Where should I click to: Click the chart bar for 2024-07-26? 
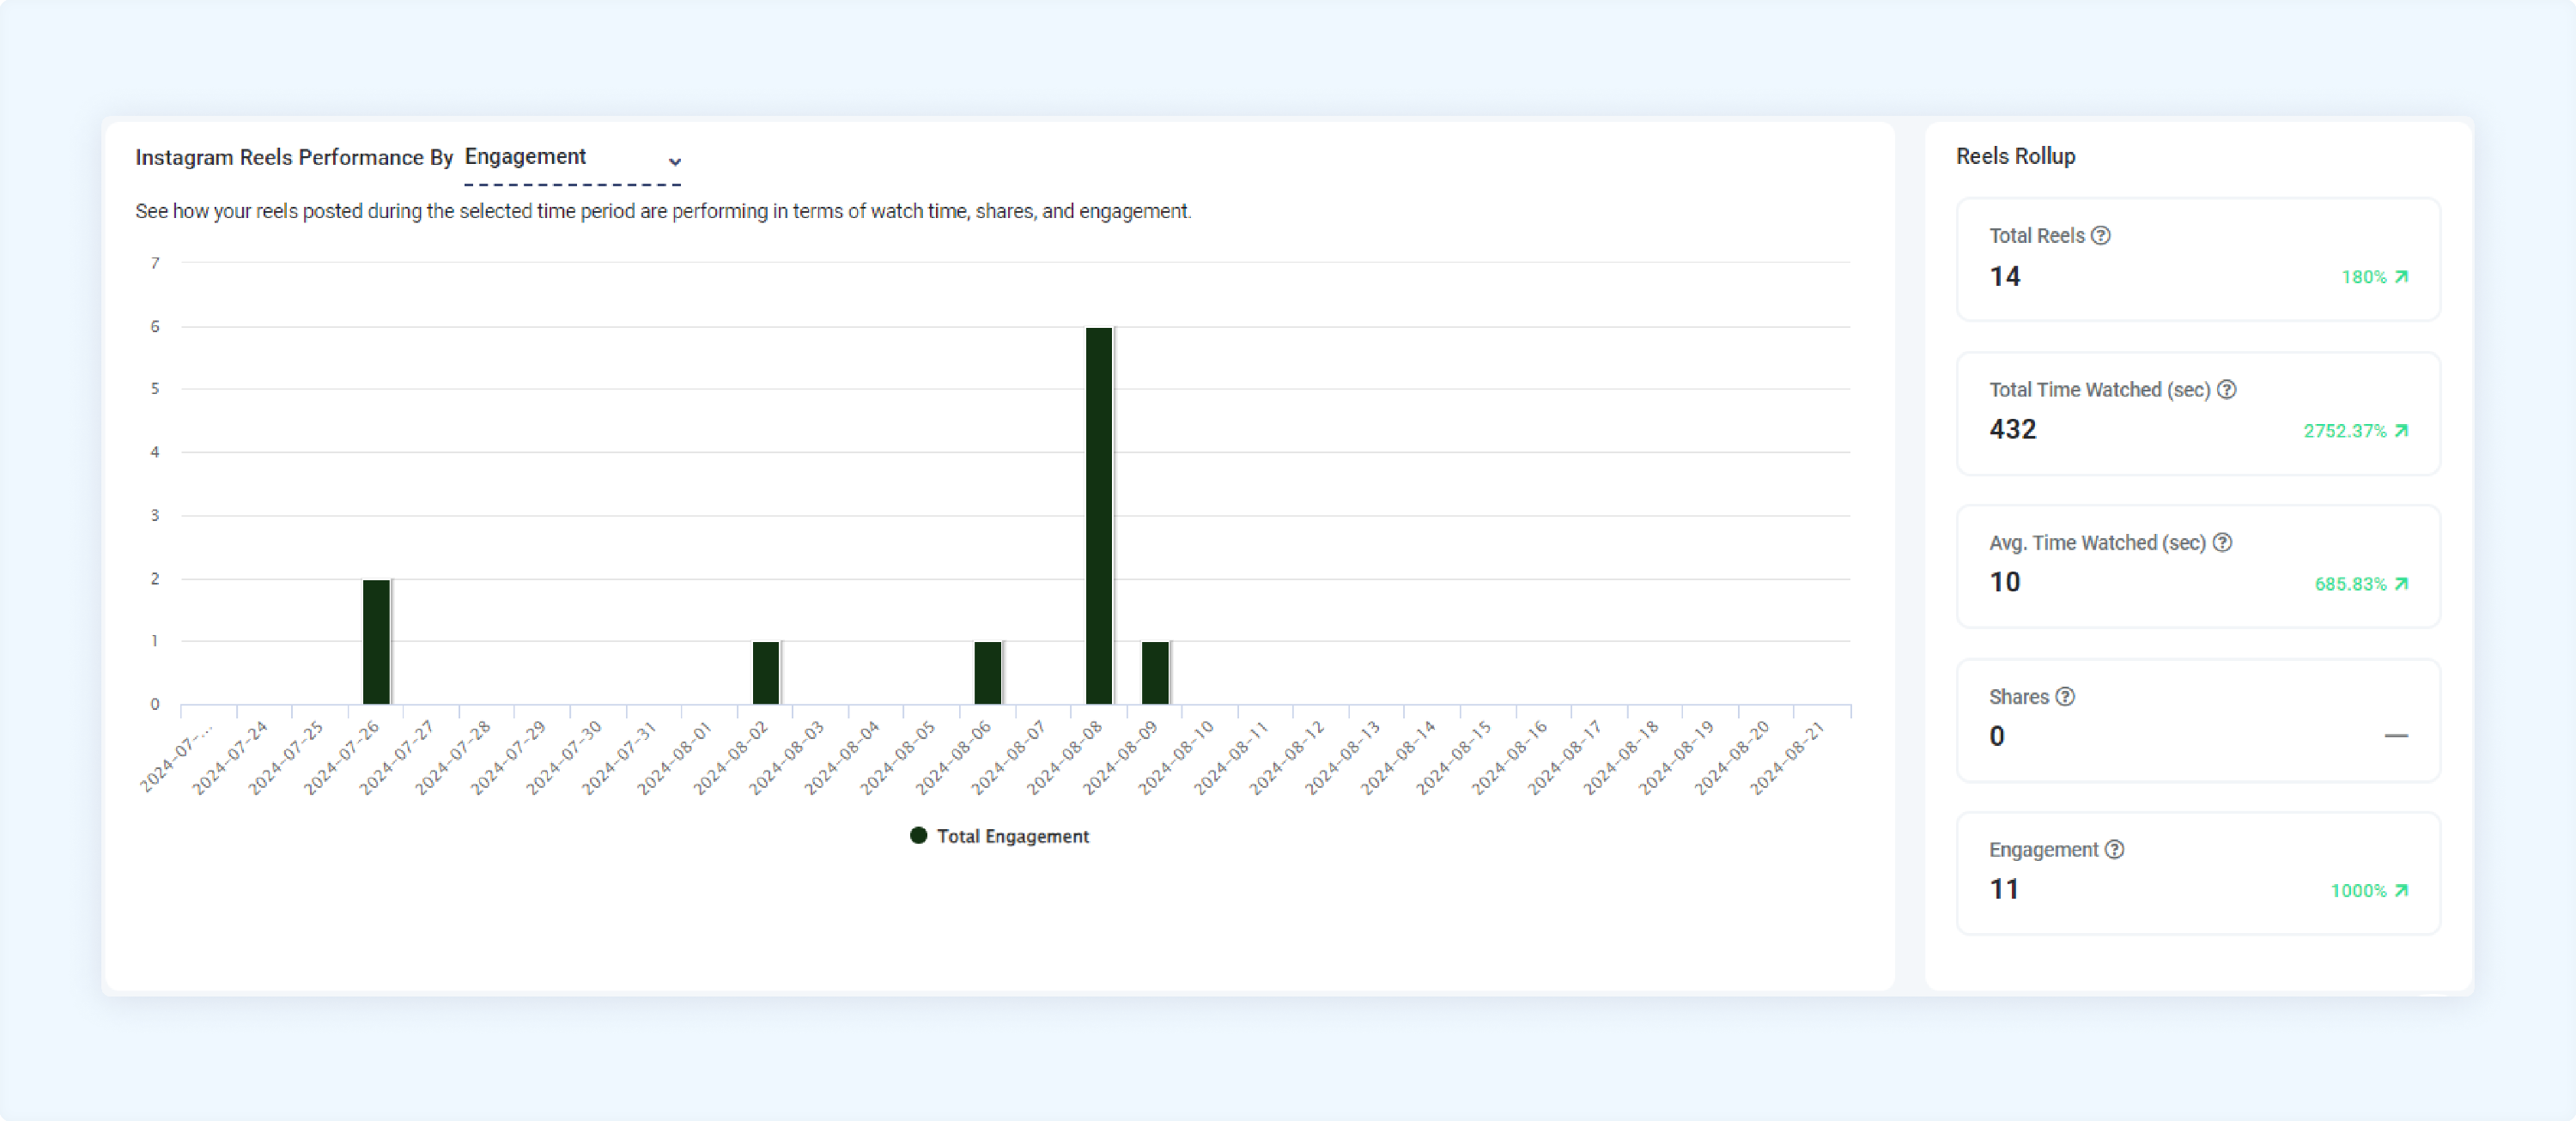tap(376, 642)
